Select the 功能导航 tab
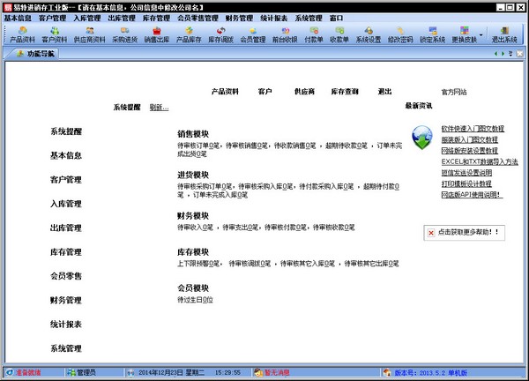 pyautogui.click(x=35, y=54)
